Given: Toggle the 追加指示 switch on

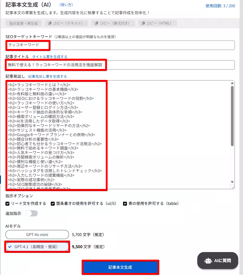Looking at the screenshot, I should tap(32, 213).
